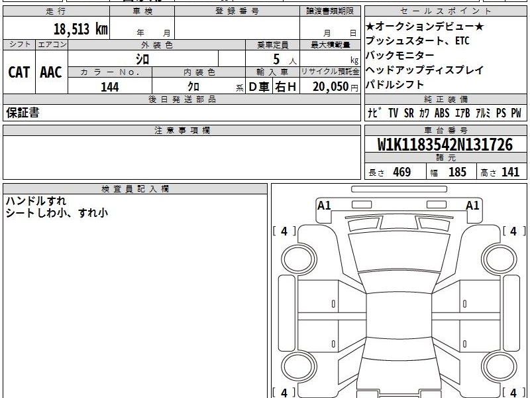
Task: Click the プッシュスタート、ETC line
Action: [x=418, y=41]
